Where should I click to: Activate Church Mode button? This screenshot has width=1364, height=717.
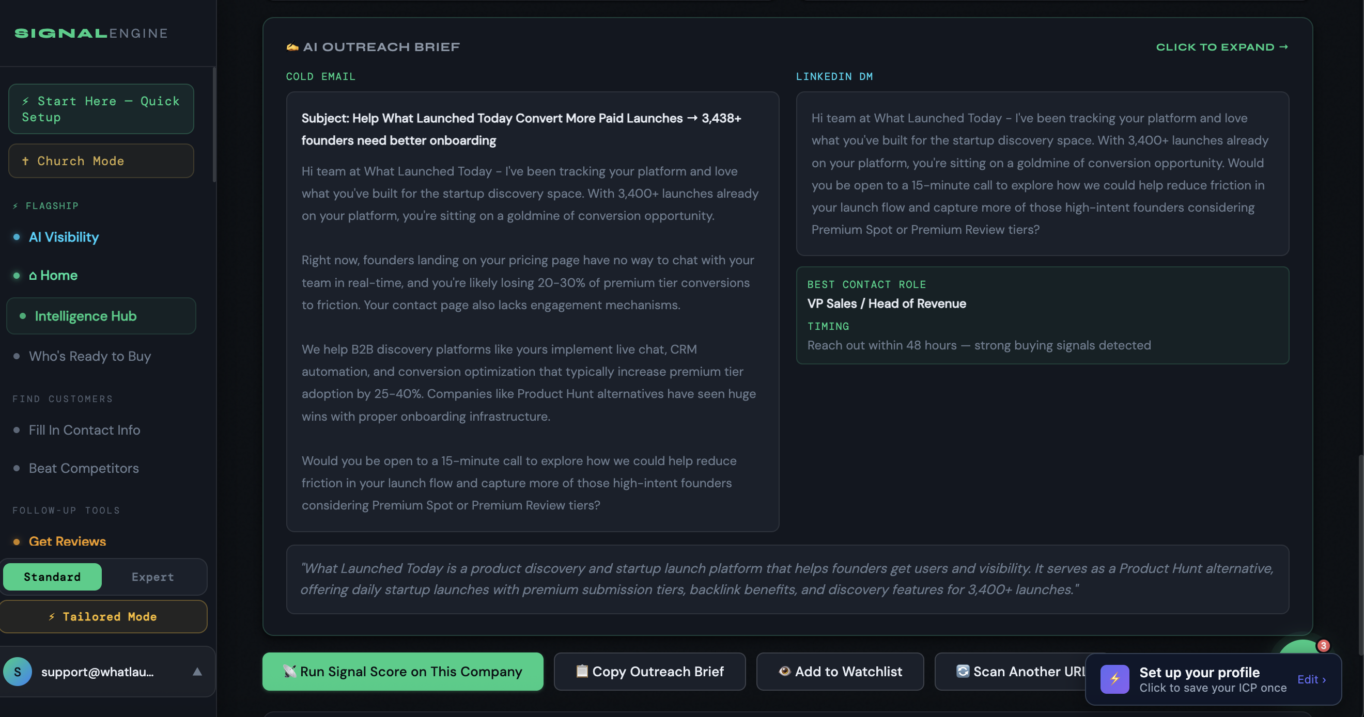point(101,161)
